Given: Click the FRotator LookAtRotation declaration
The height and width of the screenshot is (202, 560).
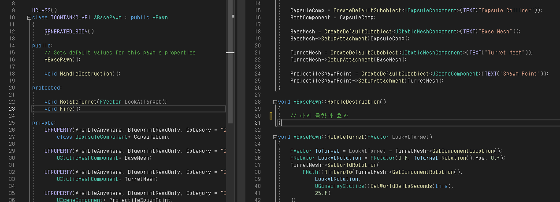Looking at the screenshot, I should point(398,158).
